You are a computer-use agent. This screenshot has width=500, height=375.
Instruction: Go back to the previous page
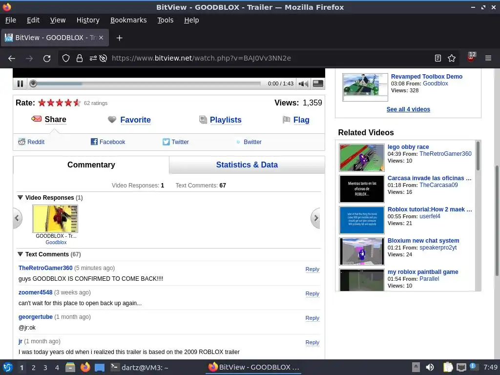(x=12, y=59)
